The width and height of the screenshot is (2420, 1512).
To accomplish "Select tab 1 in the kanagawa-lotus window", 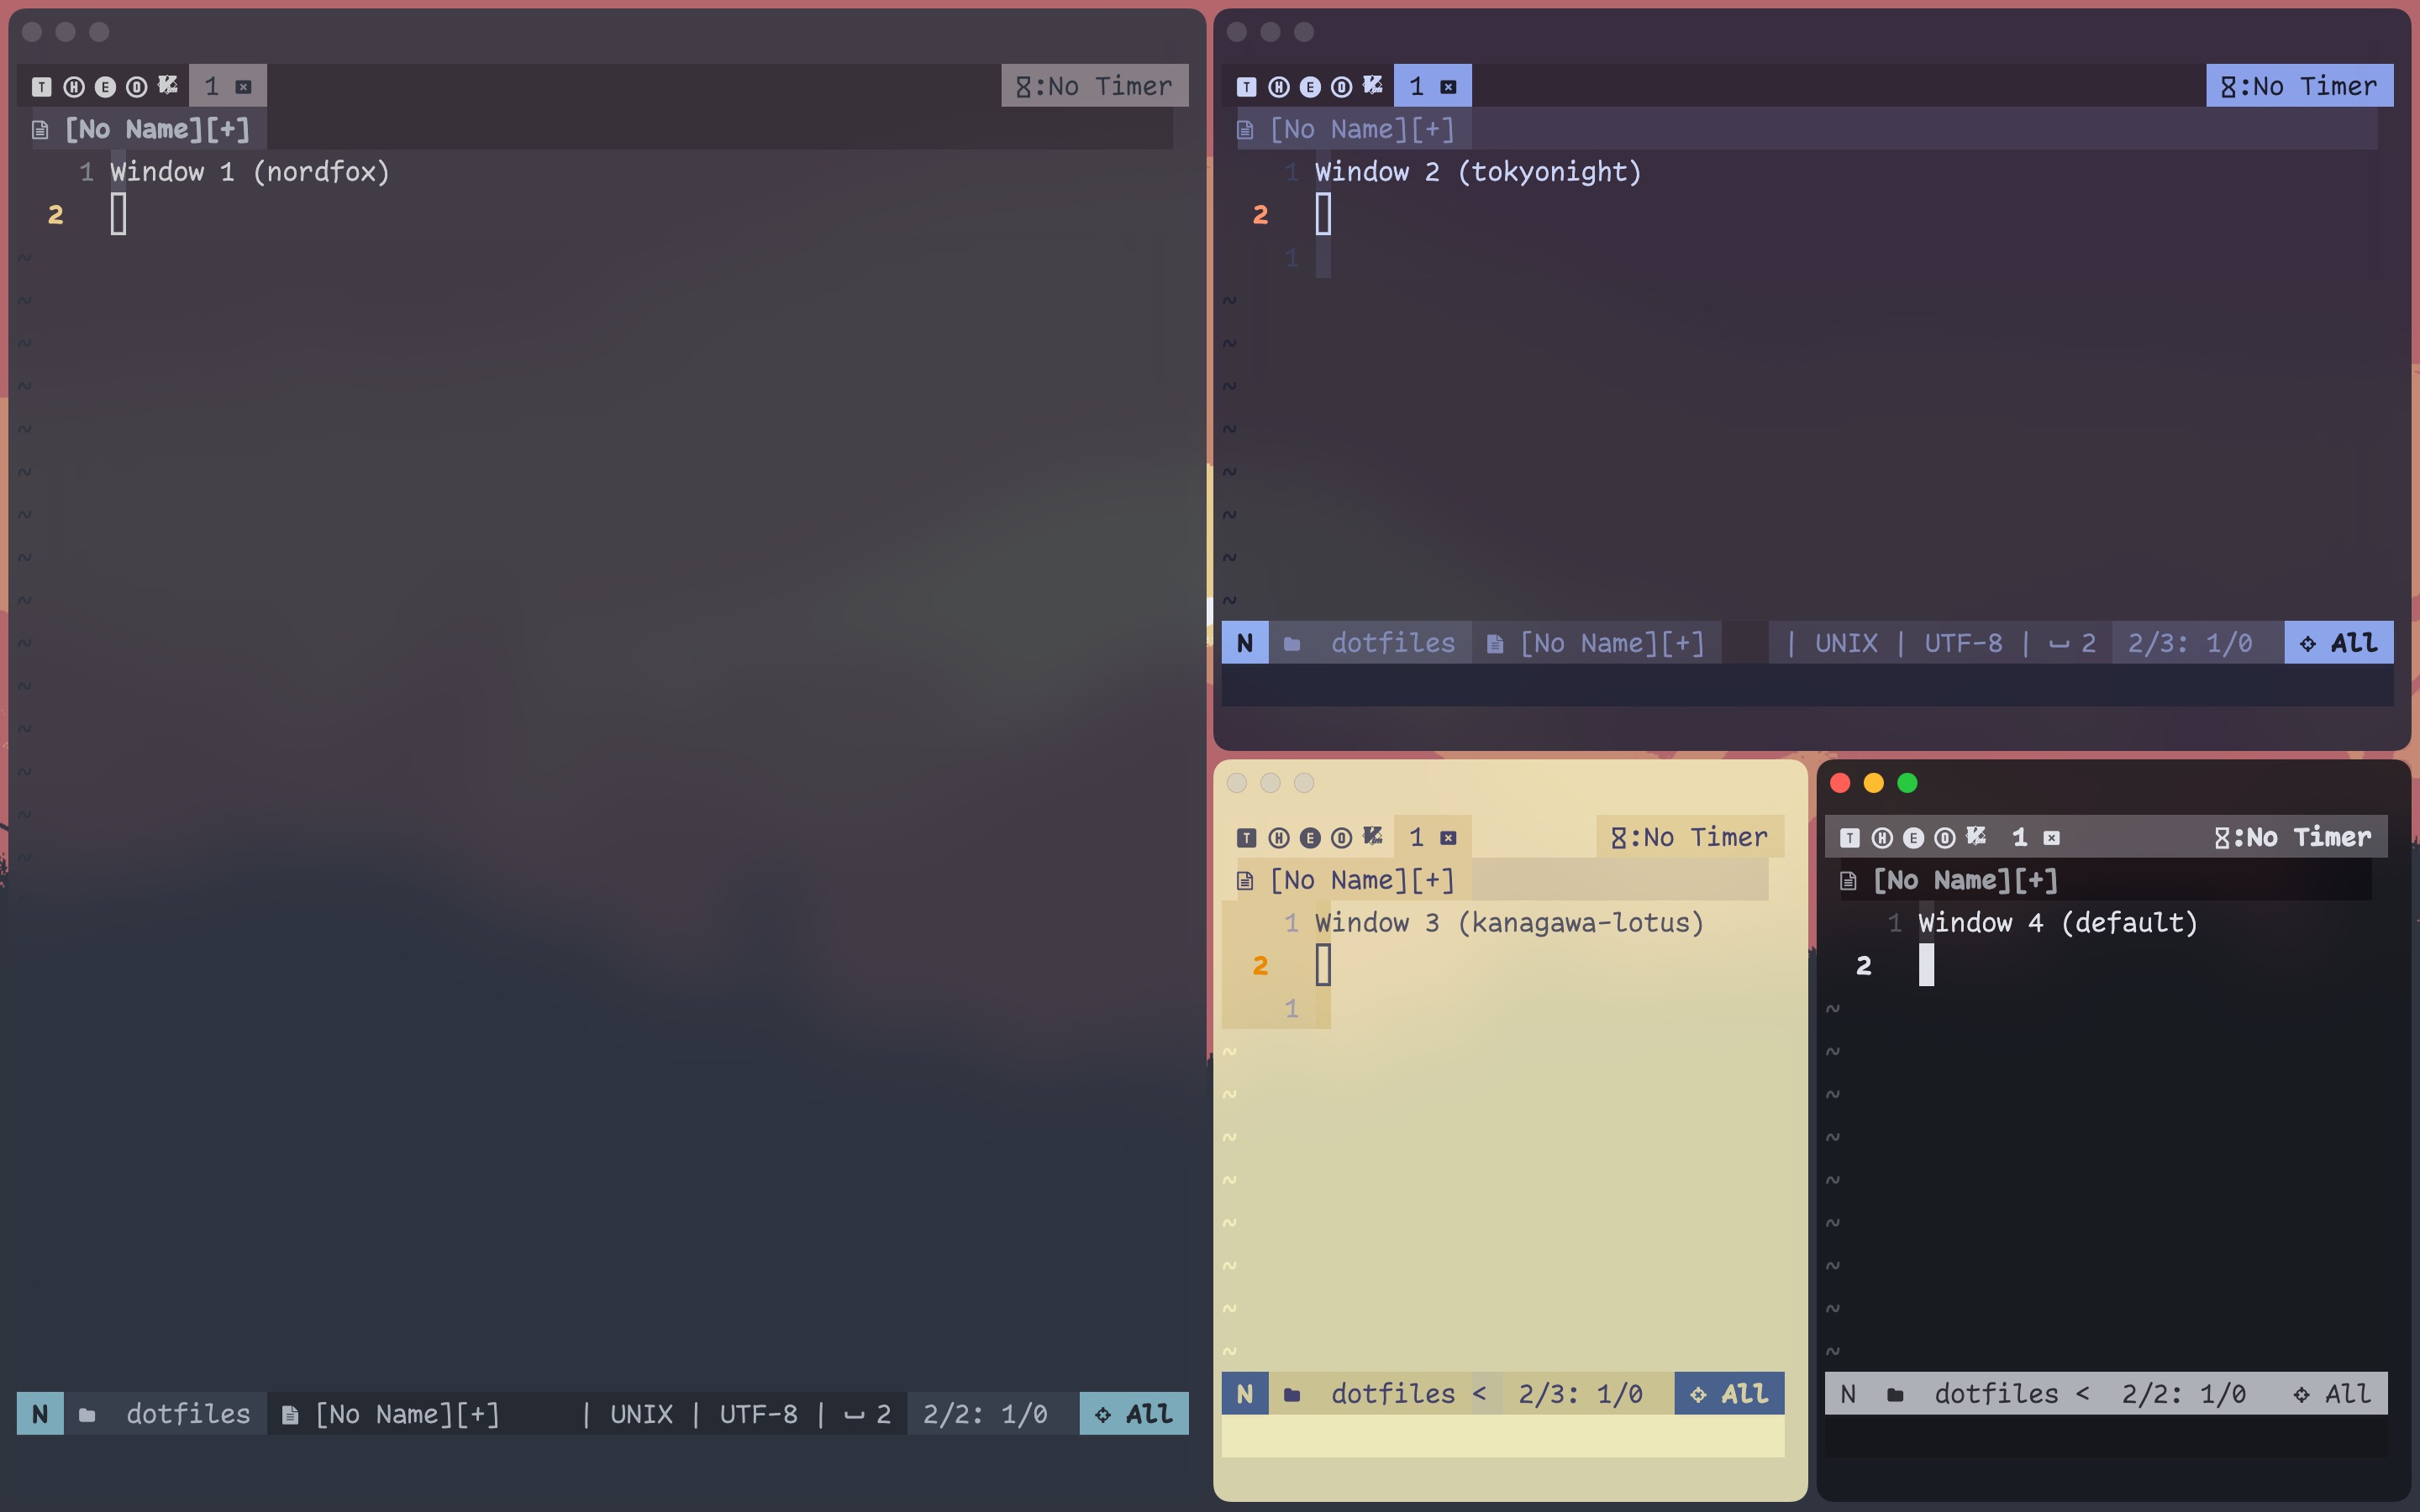I will (1416, 838).
